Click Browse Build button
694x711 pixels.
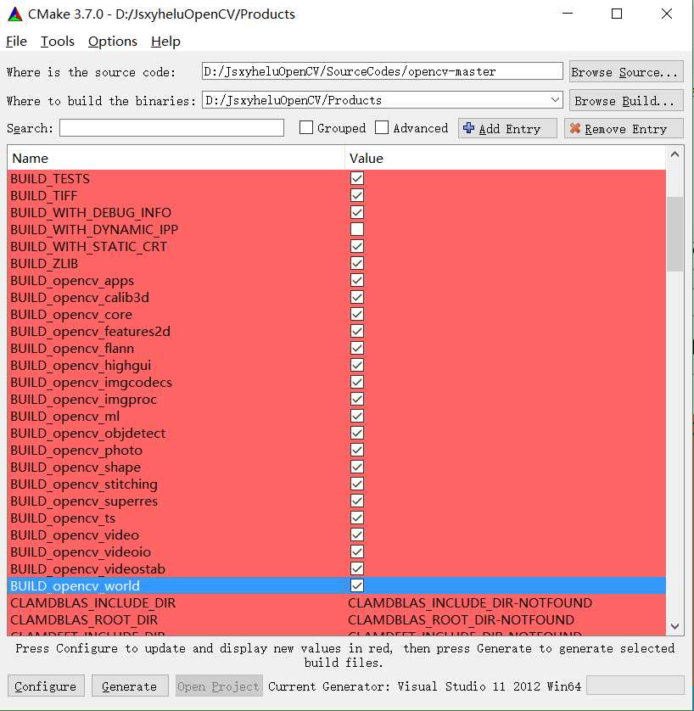pyautogui.click(x=626, y=100)
